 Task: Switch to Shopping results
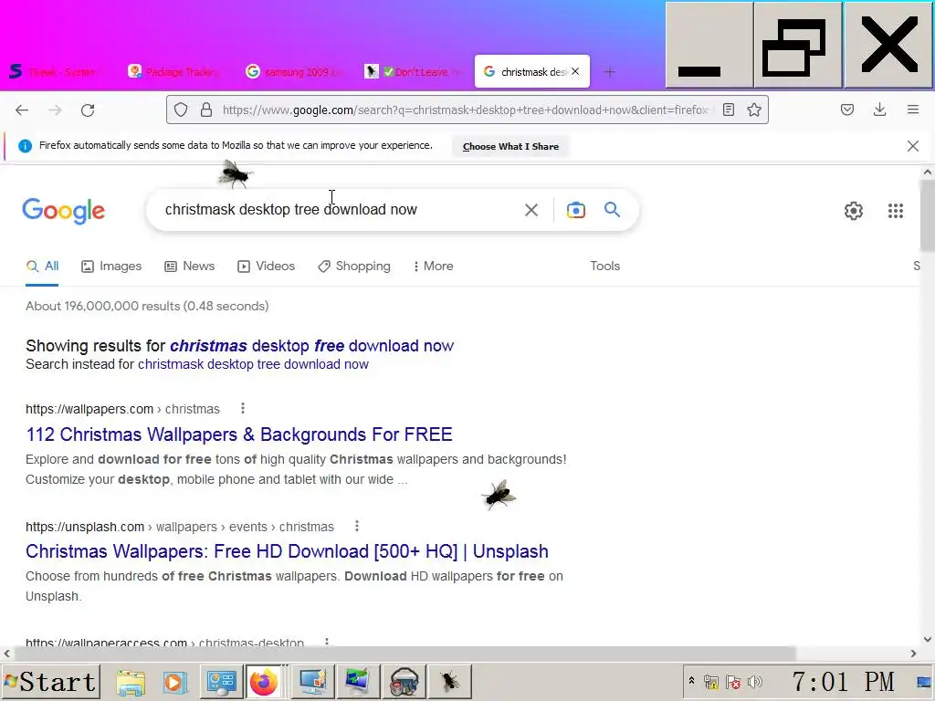pos(354,267)
